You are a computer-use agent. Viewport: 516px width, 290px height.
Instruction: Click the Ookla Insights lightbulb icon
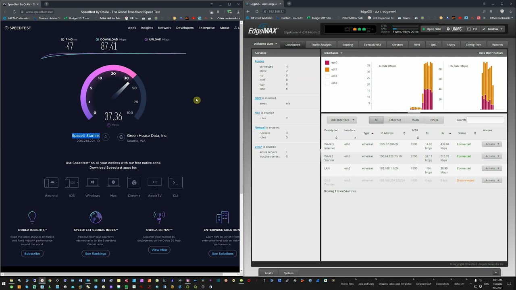click(32, 217)
